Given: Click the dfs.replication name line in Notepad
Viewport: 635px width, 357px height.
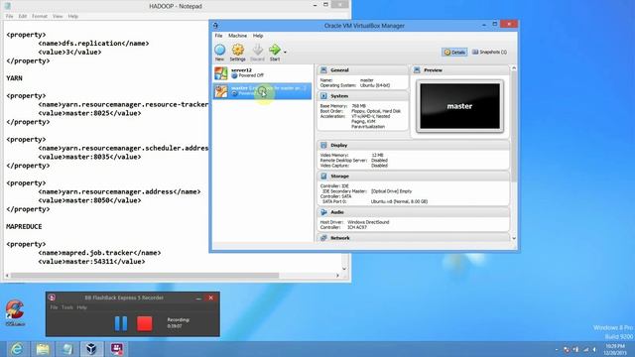Looking at the screenshot, I should (x=93, y=44).
